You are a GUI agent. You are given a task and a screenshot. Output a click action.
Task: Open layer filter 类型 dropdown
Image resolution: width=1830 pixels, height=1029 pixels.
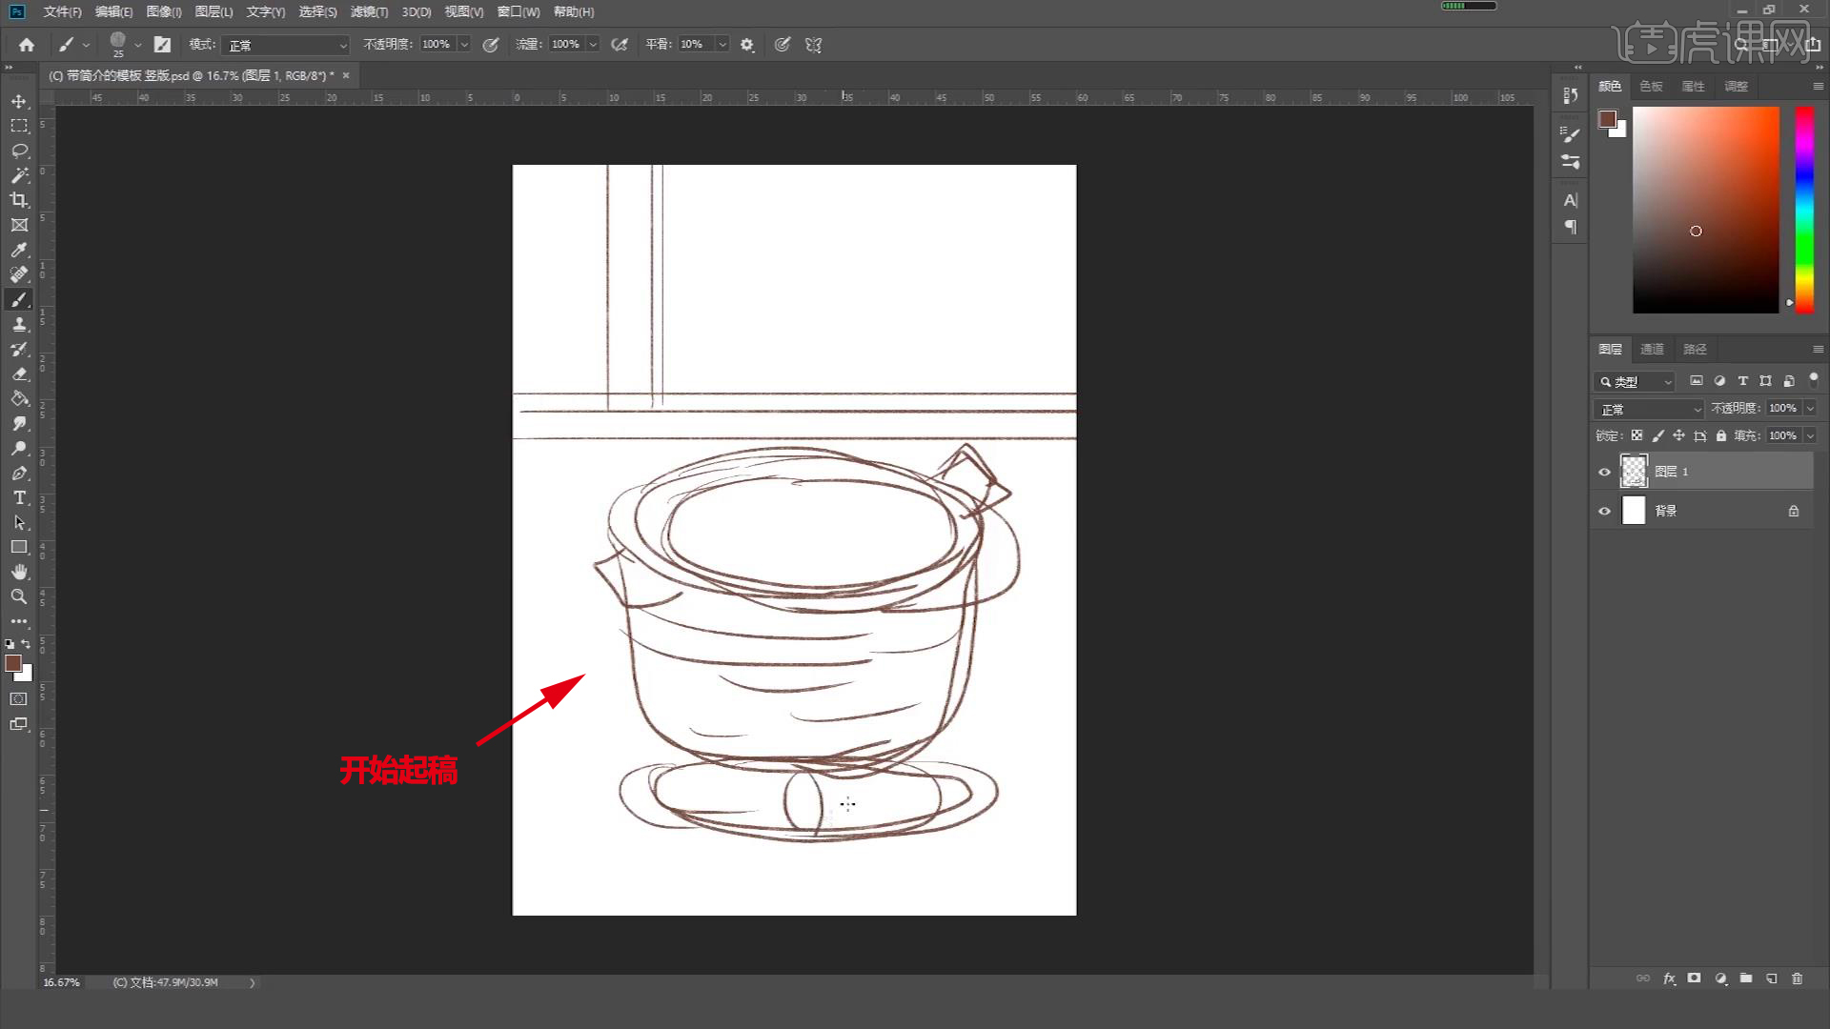(1635, 381)
